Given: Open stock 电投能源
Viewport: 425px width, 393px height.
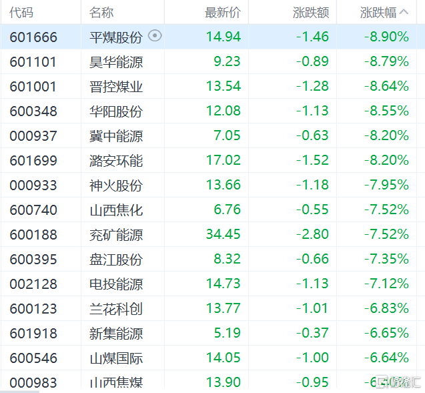Looking at the screenshot, I should point(116,284).
